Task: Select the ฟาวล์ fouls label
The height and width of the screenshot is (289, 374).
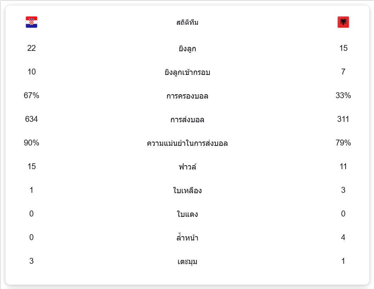Action: [187, 167]
